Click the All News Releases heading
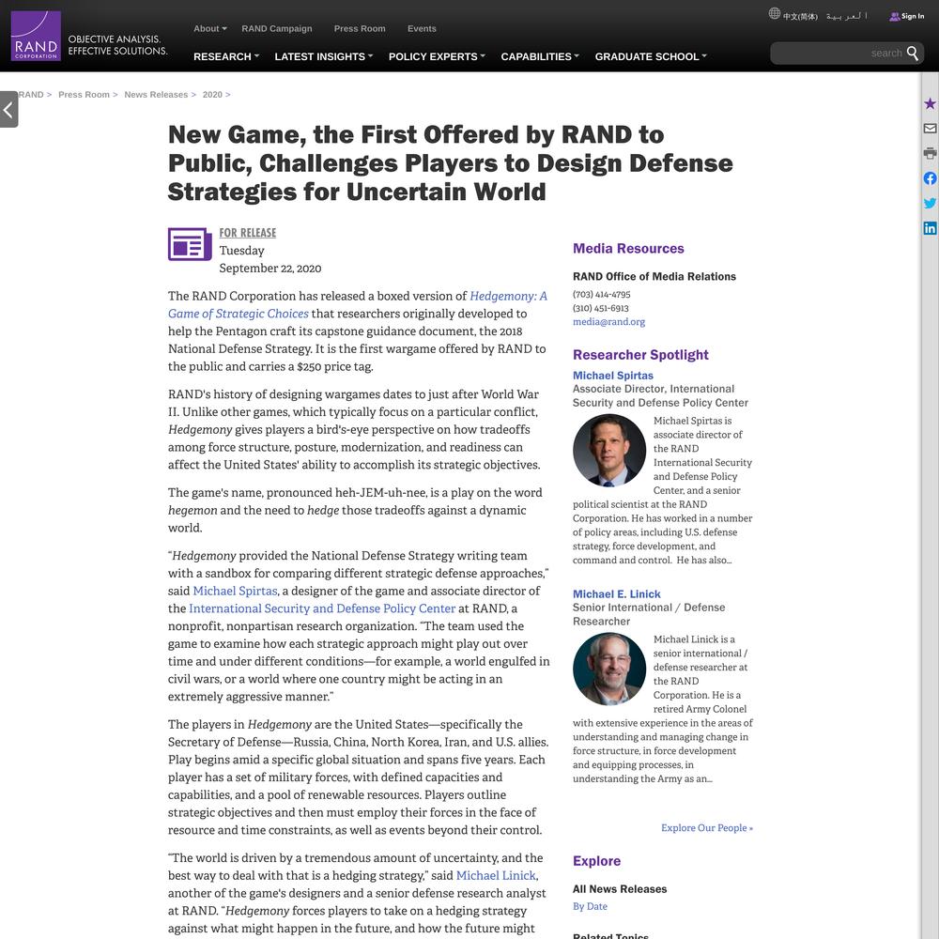The image size is (939, 939). (619, 889)
